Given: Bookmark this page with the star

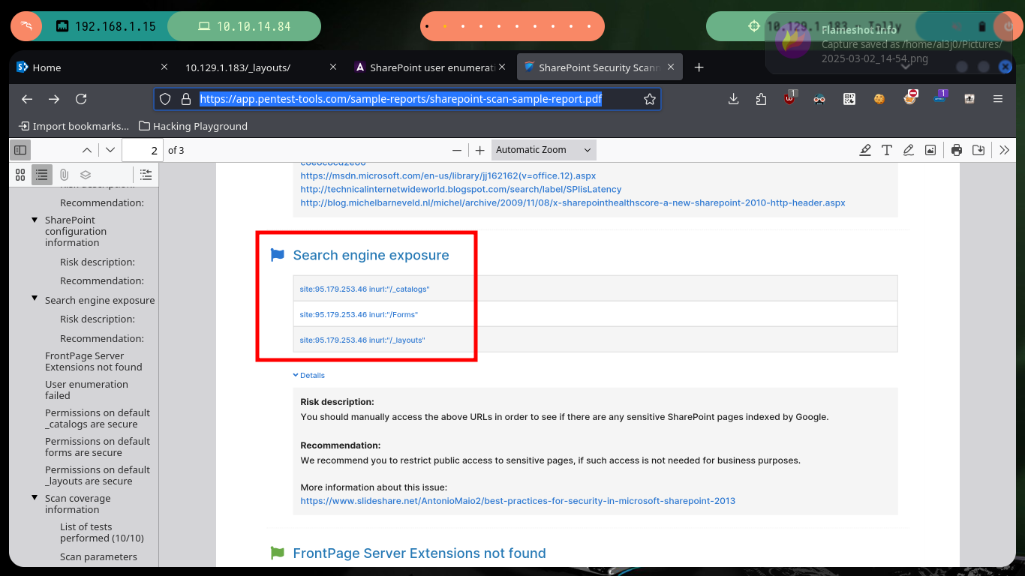Looking at the screenshot, I should pos(650,99).
